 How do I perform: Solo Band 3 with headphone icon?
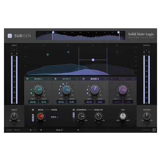point(105,79)
